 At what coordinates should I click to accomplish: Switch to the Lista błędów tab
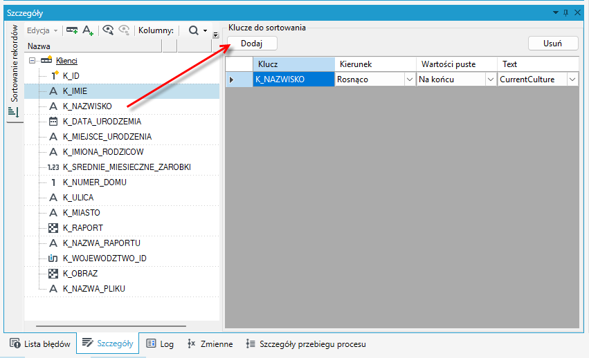pos(40,343)
